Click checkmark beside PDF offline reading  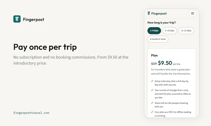pos(152,112)
